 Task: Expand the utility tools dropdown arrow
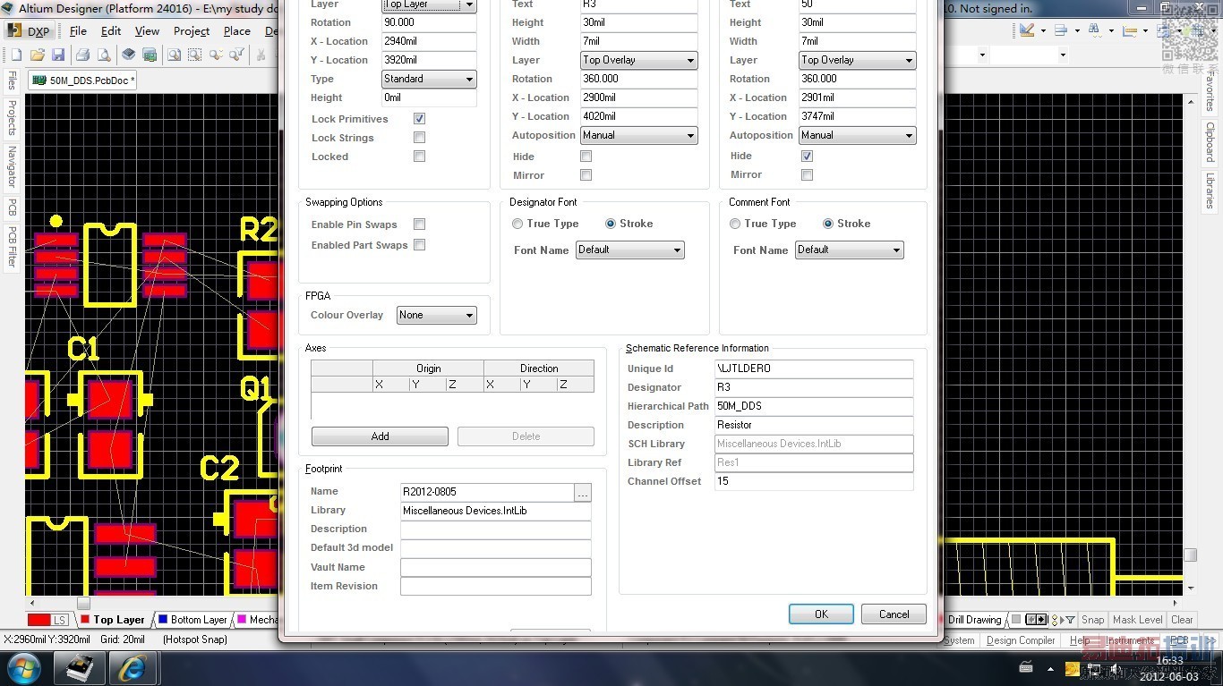[x=1042, y=30]
